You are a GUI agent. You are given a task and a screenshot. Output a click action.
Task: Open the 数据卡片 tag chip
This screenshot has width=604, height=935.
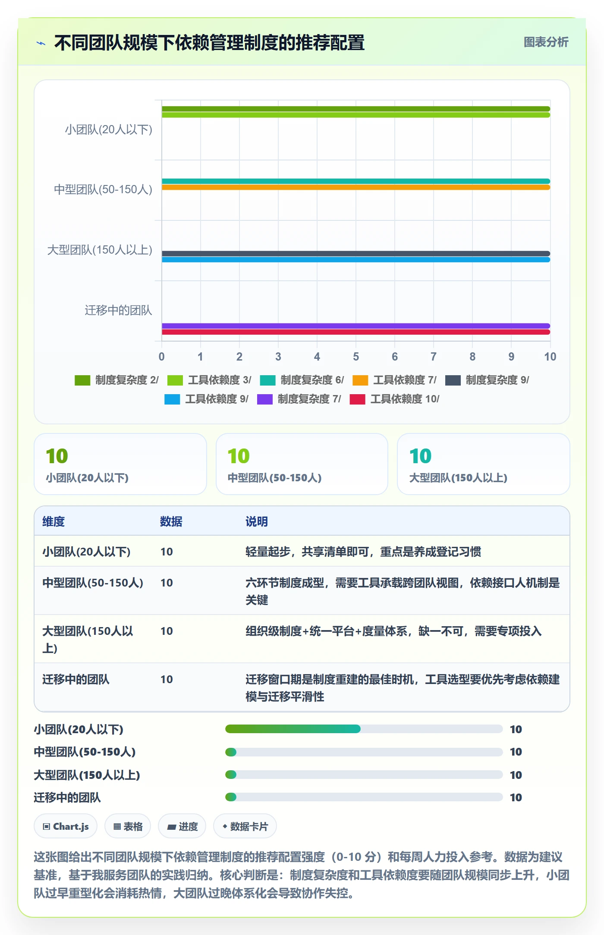(245, 826)
